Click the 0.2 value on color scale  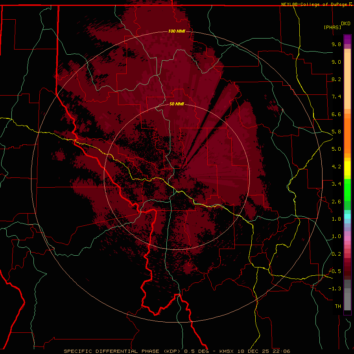click(336, 254)
